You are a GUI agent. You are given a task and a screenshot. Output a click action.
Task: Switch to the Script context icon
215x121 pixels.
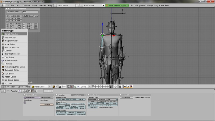point(23,91)
